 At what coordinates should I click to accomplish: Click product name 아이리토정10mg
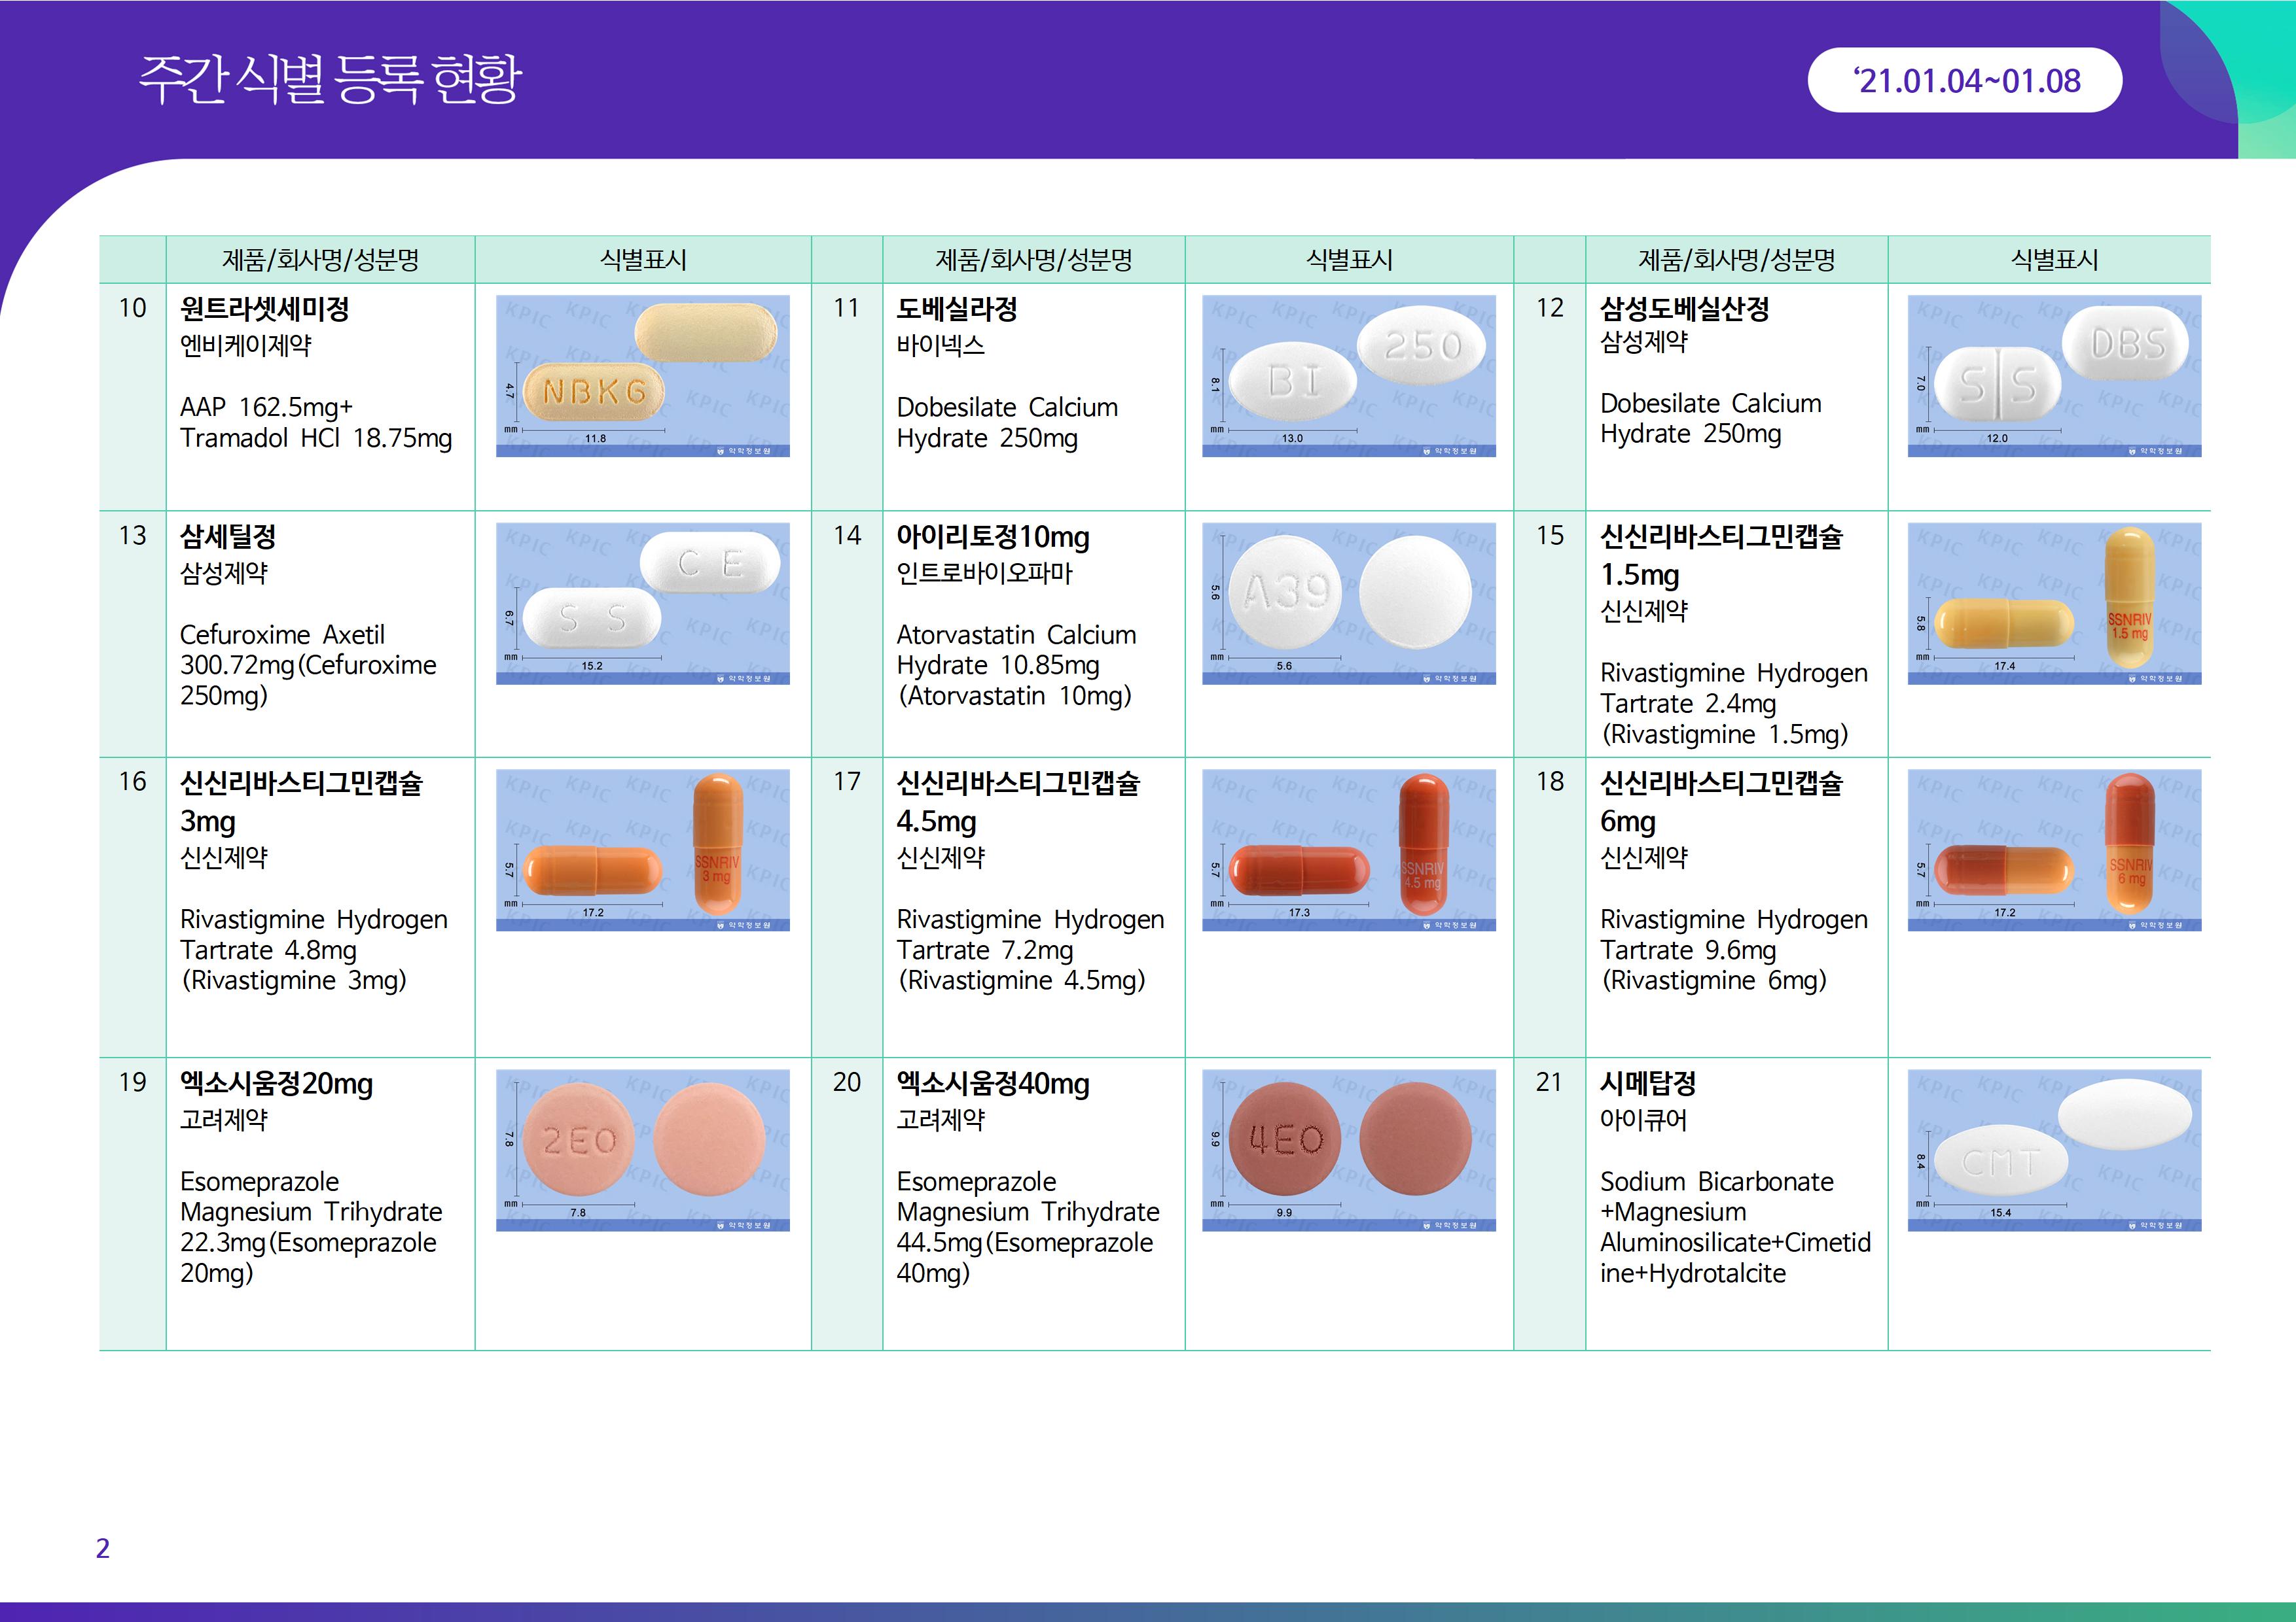tap(992, 537)
